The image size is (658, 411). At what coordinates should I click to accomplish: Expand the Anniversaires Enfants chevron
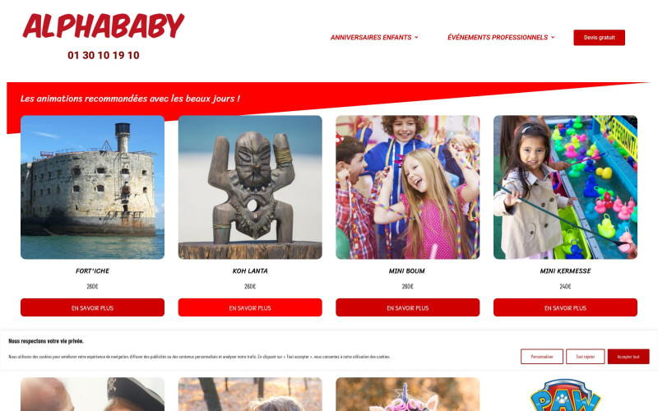coord(416,37)
